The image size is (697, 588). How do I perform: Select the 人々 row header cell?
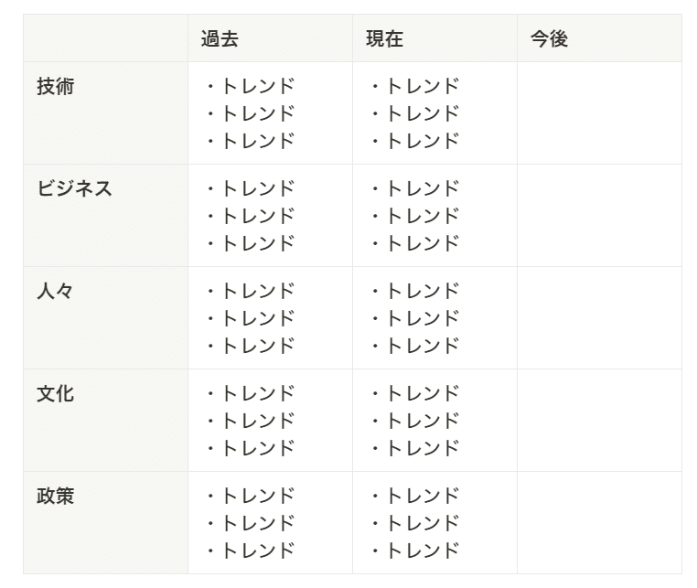105,317
